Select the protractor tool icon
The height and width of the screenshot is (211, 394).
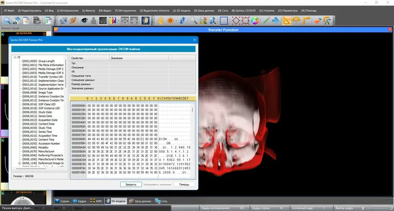click(296, 21)
